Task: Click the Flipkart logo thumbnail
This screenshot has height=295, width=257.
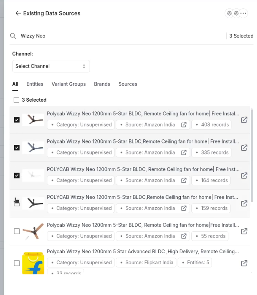Action: point(33,263)
